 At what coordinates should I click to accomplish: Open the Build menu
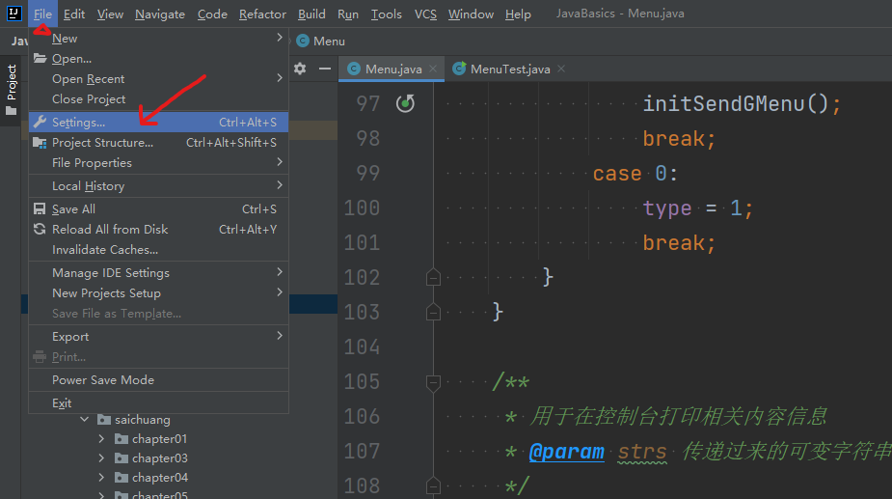311,14
